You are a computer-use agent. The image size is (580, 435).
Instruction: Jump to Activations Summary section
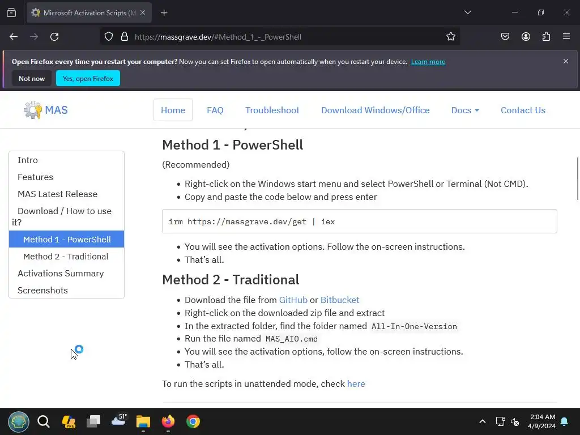[x=61, y=274]
